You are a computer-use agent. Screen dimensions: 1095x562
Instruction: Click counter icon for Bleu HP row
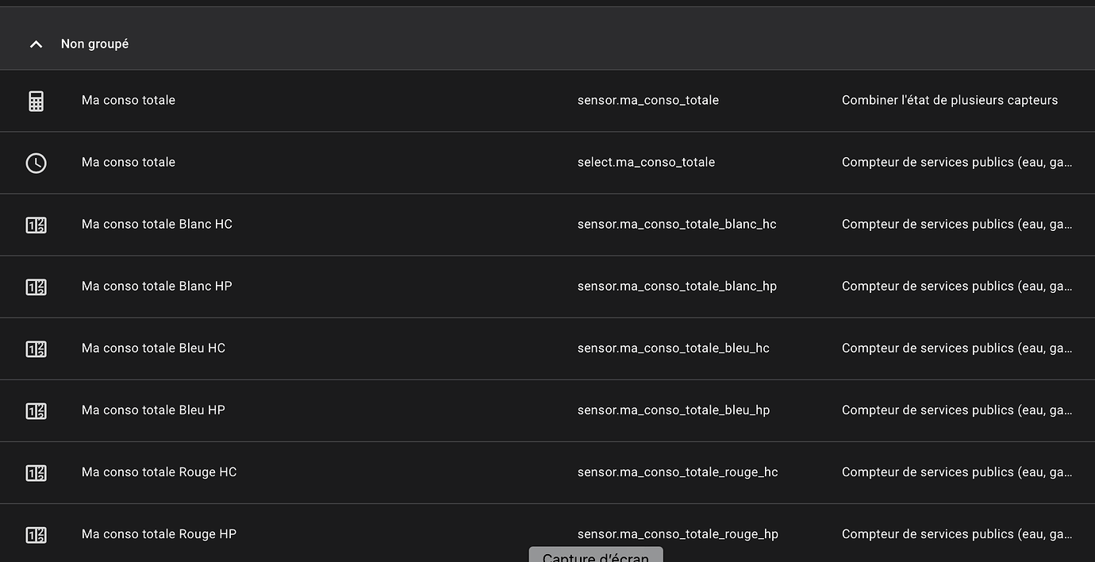click(x=36, y=410)
